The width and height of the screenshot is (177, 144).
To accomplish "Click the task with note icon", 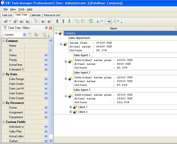I will (99, 21).
